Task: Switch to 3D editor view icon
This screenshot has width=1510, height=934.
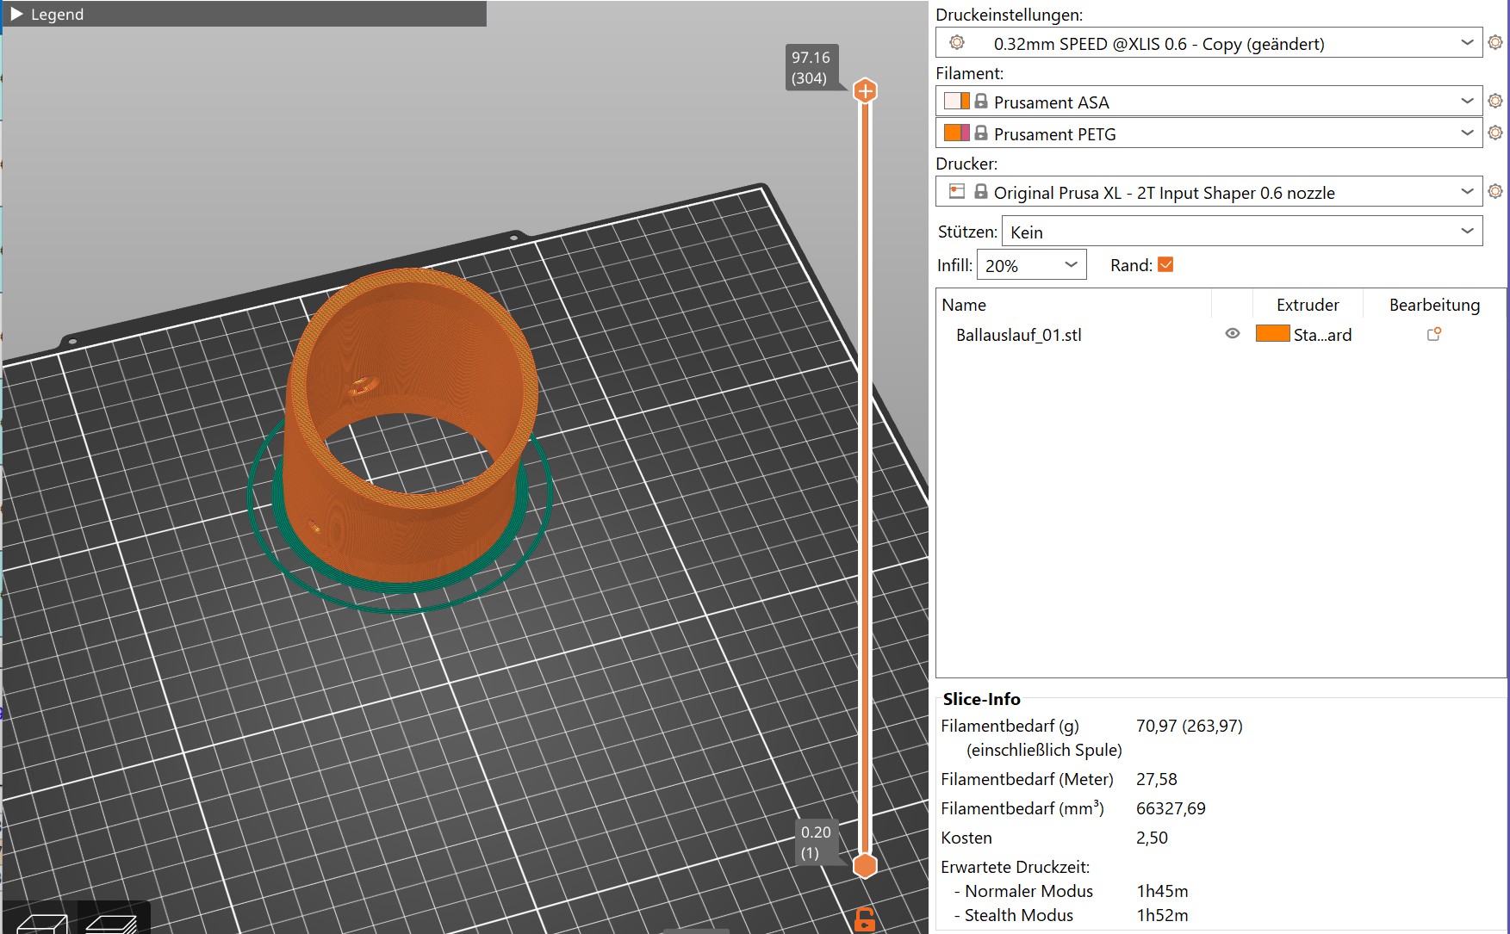Action: [41, 922]
